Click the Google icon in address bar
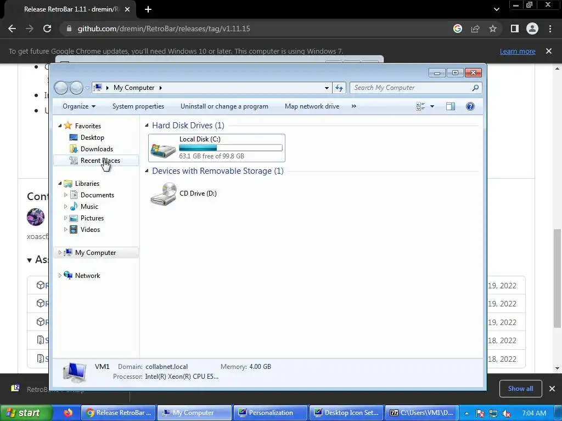Image resolution: width=562 pixels, height=421 pixels. [458, 29]
